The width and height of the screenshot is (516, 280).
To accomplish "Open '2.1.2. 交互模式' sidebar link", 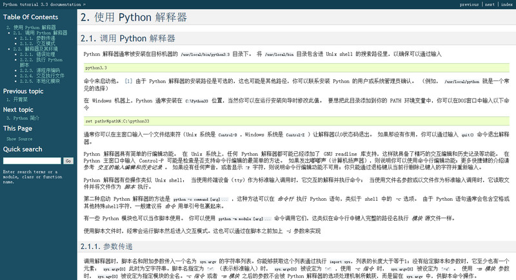I will point(37,44).
